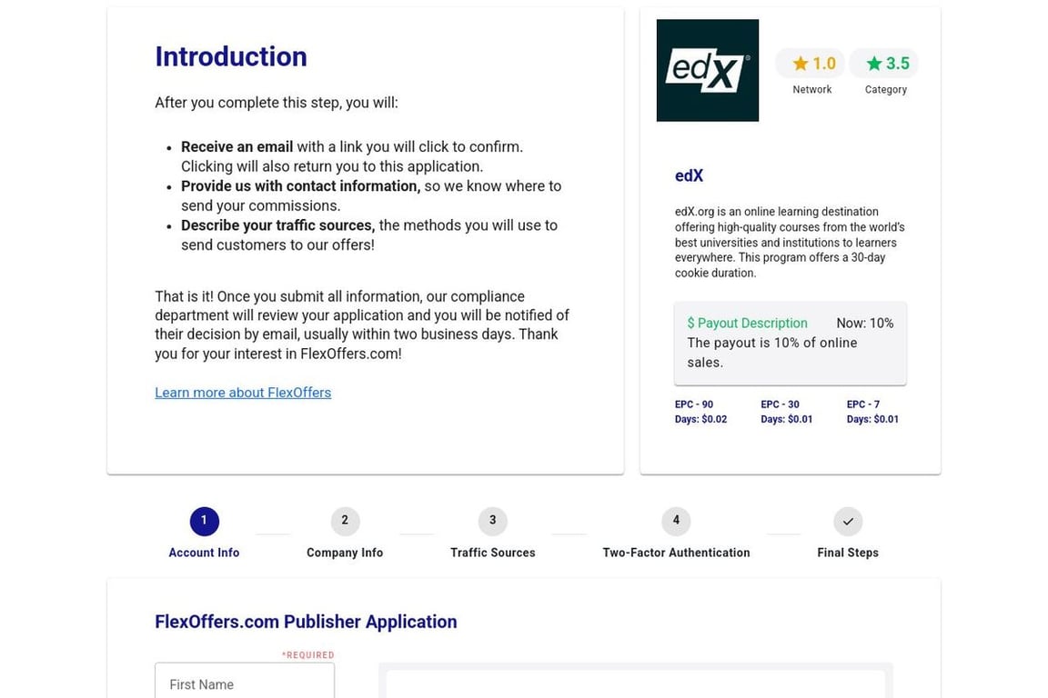Click the Describe your traffic sources bullet

pos(369,235)
